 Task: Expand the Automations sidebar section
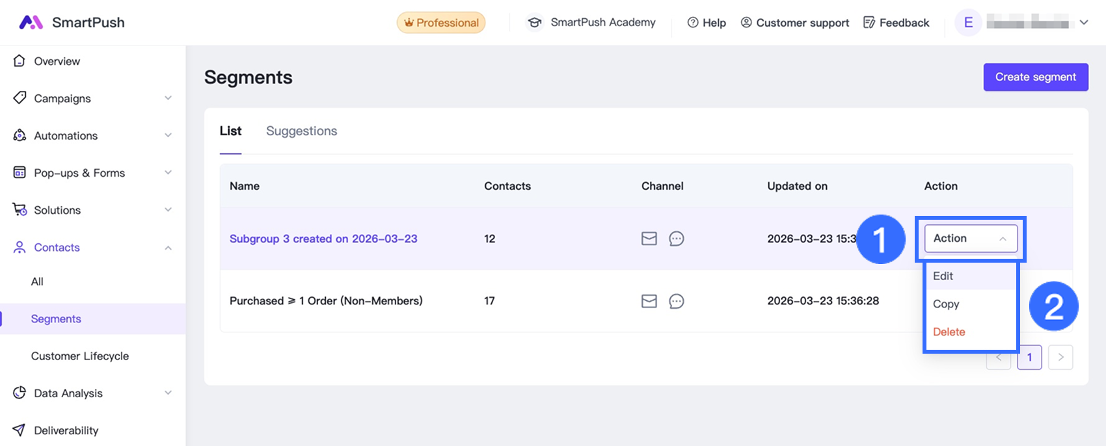click(168, 135)
